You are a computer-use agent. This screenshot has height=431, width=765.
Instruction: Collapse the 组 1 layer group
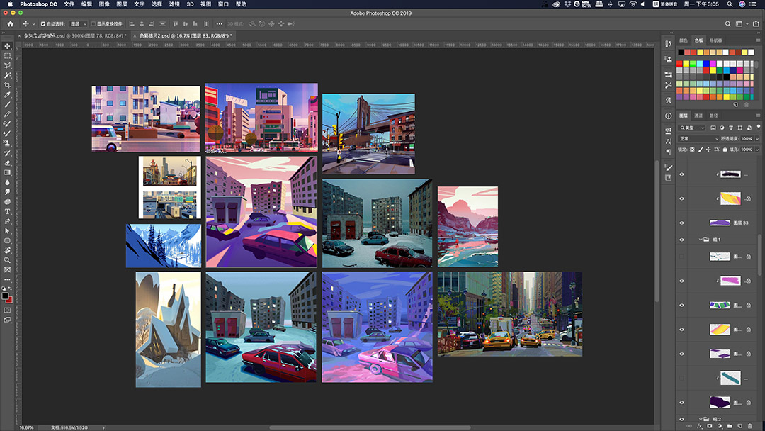(x=701, y=240)
